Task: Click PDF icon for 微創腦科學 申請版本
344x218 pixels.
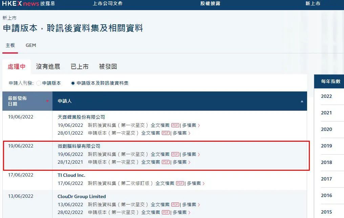Action: pyautogui.click(x=166, y=162)
